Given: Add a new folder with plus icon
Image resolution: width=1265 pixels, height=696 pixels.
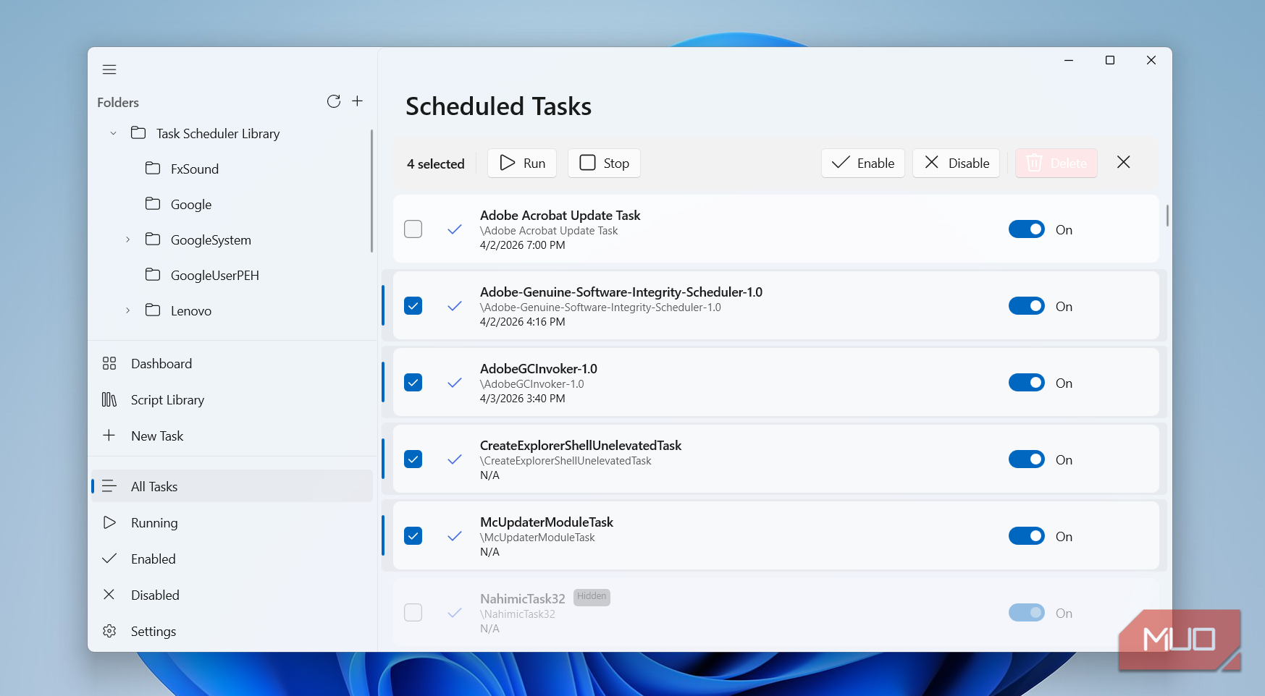Looking at the screenshot, I should [x=357, y=101].
